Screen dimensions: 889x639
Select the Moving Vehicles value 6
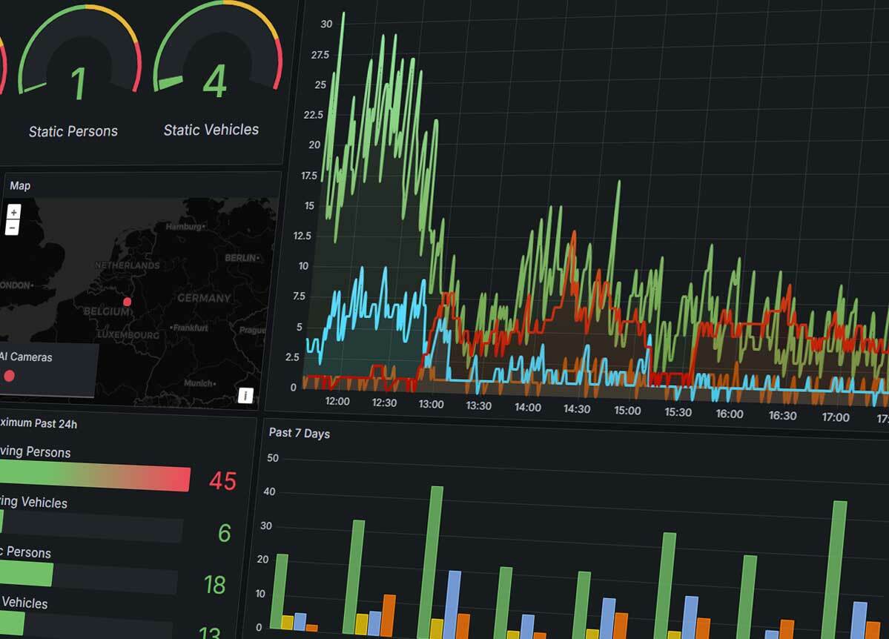(x=224, y=533)
